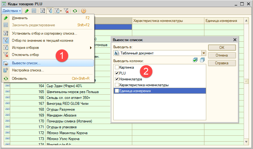Toggle filter by current column value icon
Image resolution: width=253 pixels, height=149 pixels.
(x=50, y=11)
